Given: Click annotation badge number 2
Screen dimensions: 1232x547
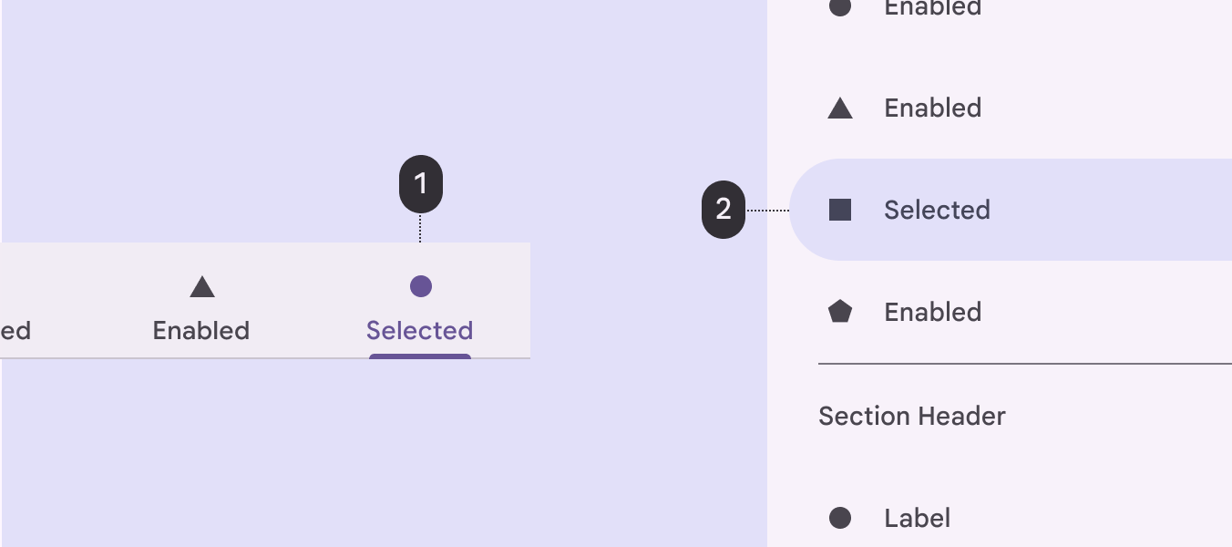Looking at the screenshot, I should pyautogui.click(x=724, y=210).
